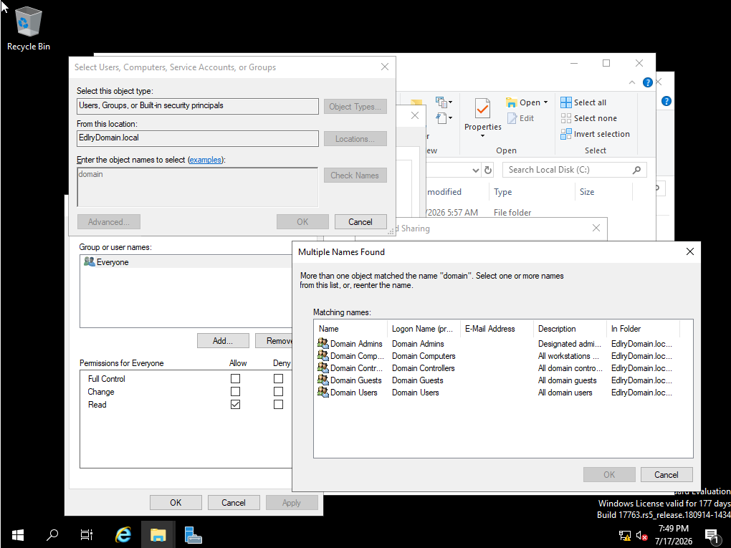The height and width of the screenshot is (548, 731).
Task: Expand the Properties dropdown arrow
Action: (482, 136)
